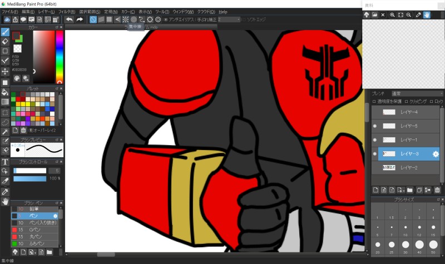The image size is (445, 264).
Task: Pick brush size 50 preset
Action: point(433,245)
